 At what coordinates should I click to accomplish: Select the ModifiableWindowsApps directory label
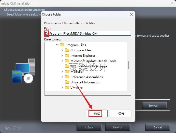click(x=89, y=66)
